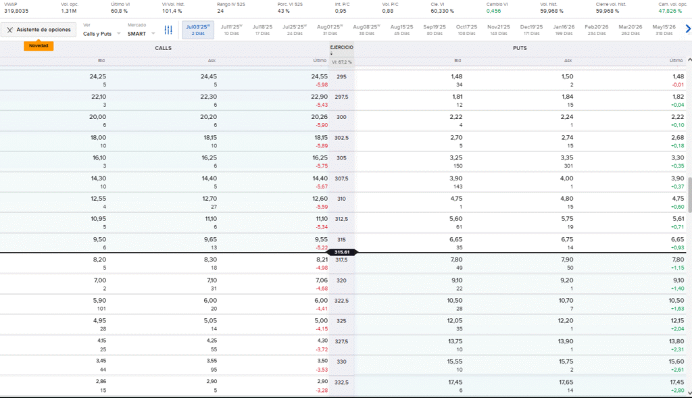Image resolution: width=692 pixels, height=398 pixels.
Task: Click the 315.61 current price marker
Action: pyautogui.click(x=341, y=252)
